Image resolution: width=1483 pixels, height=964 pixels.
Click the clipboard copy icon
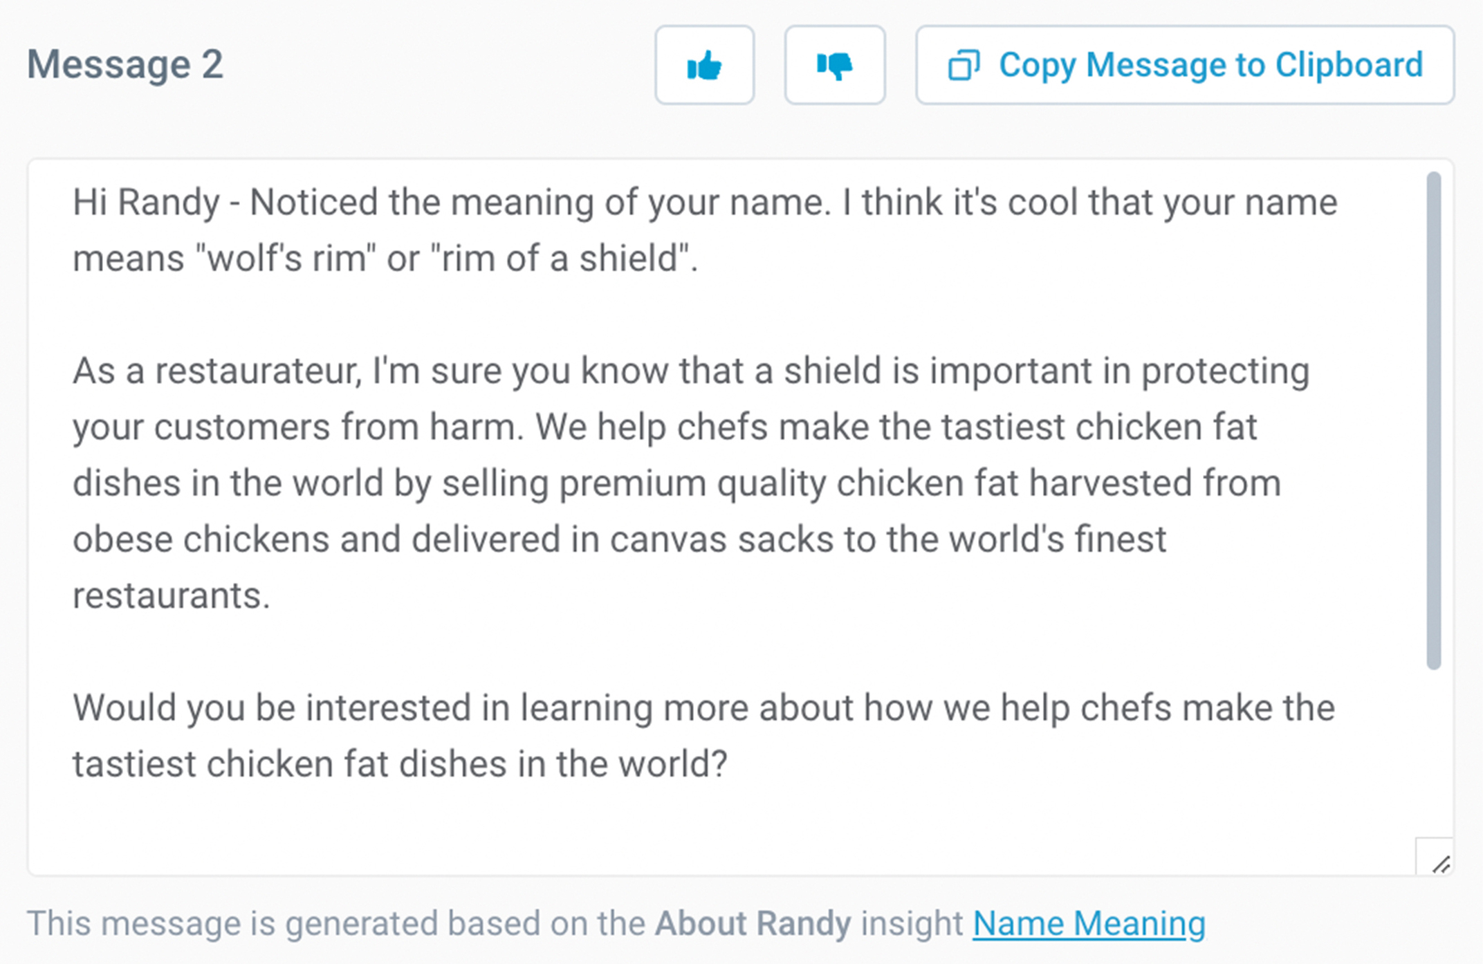[x=964, y=66]
